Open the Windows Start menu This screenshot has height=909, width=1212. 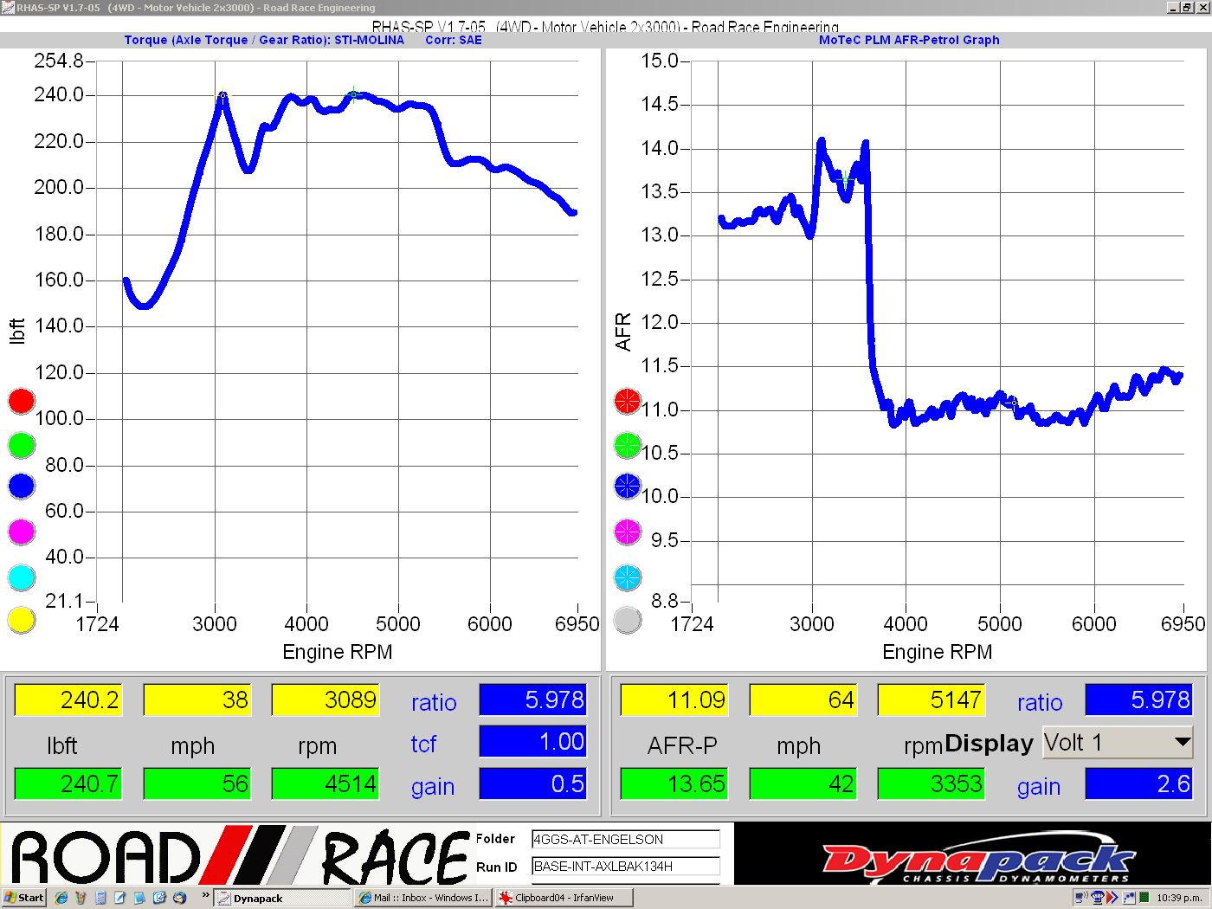pyautogui.click(x=24, y=898)
